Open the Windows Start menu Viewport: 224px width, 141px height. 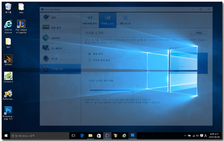[6, 136]
